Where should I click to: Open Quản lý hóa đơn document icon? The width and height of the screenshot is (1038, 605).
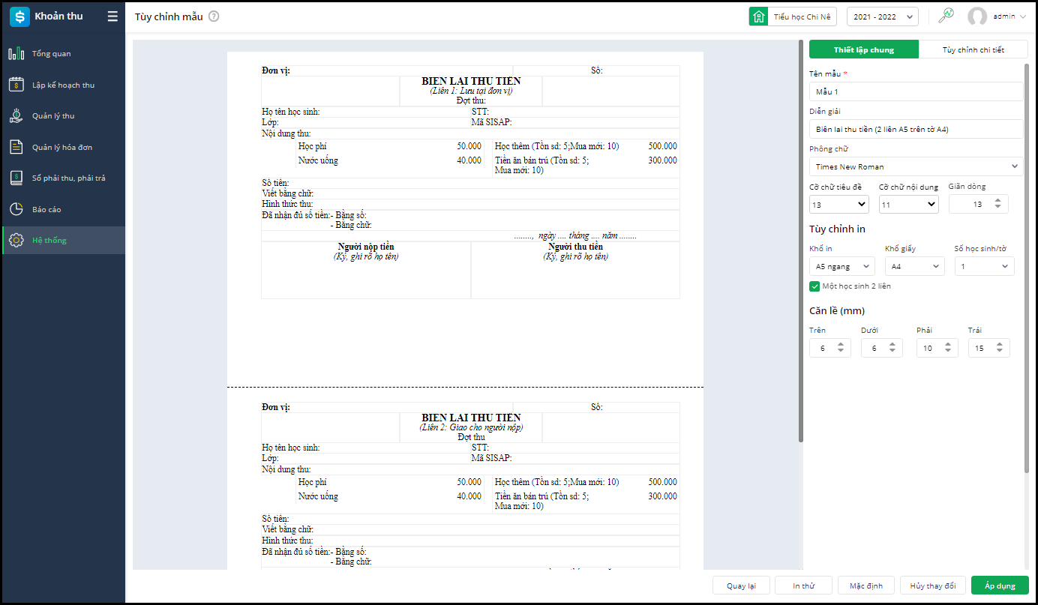pos(16,147)
